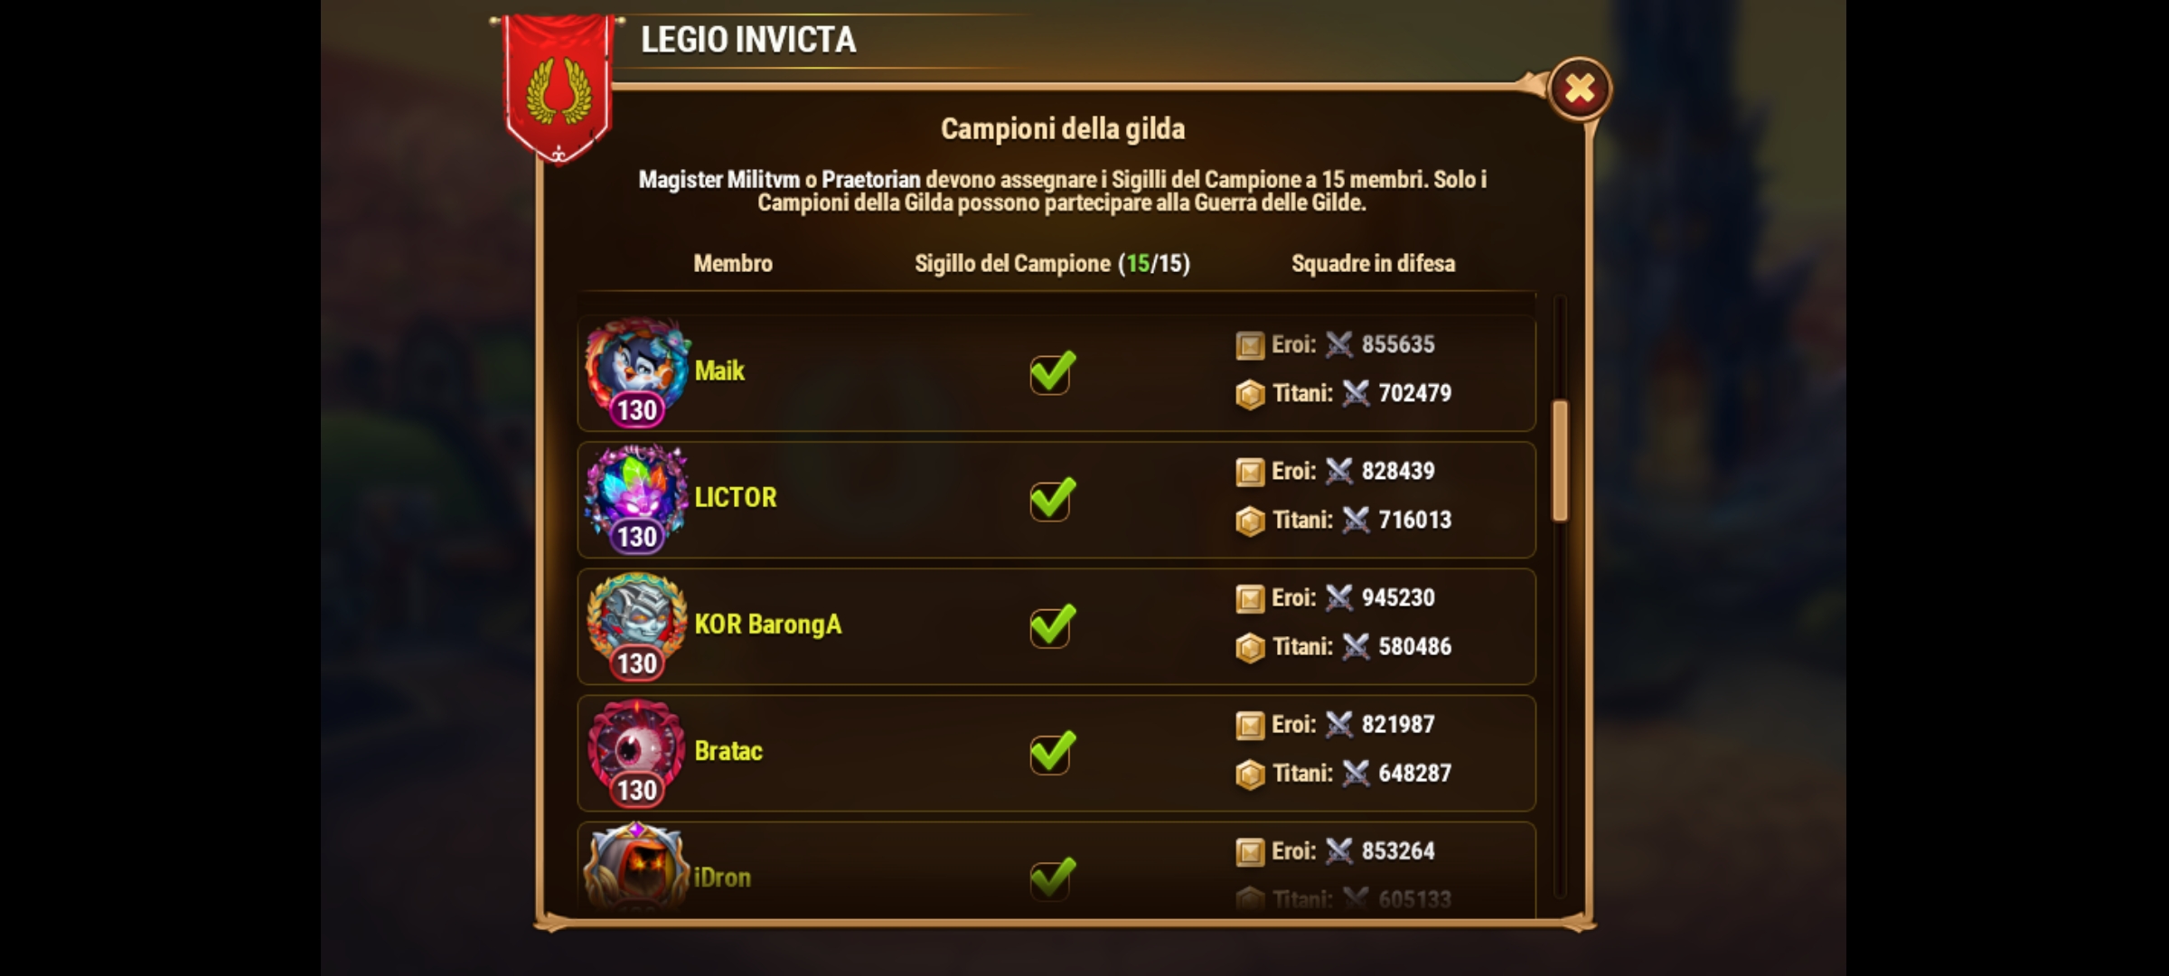
Task: Click Maik's Titani team icon
Action: coord(1250,394)
